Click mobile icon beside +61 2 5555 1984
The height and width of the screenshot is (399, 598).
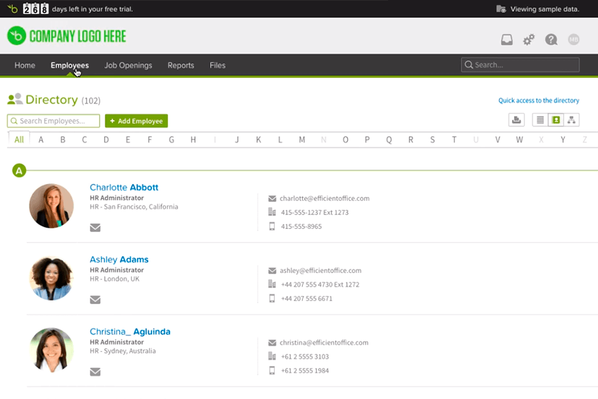click(272, 371)
